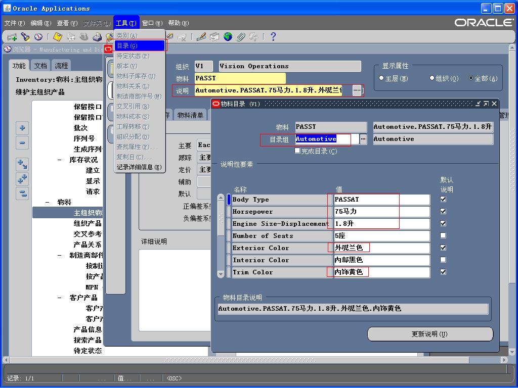The width and height of the screenshot is (518, 388).
Task: Click the Clear record eraser icon
Action: [170, 36]
